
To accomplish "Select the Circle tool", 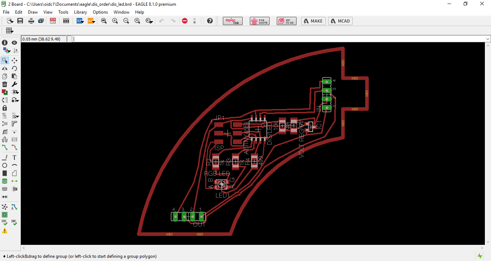I will pyautogui.click(x=5, y=165).
